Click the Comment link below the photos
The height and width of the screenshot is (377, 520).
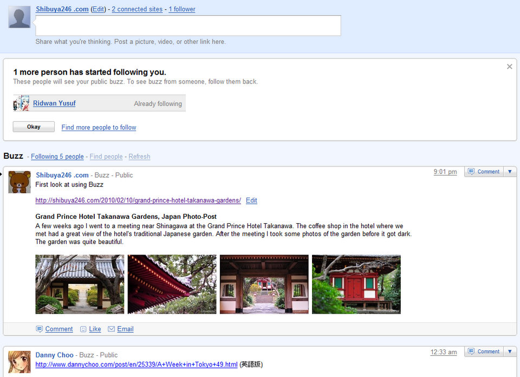click(59, 329)
